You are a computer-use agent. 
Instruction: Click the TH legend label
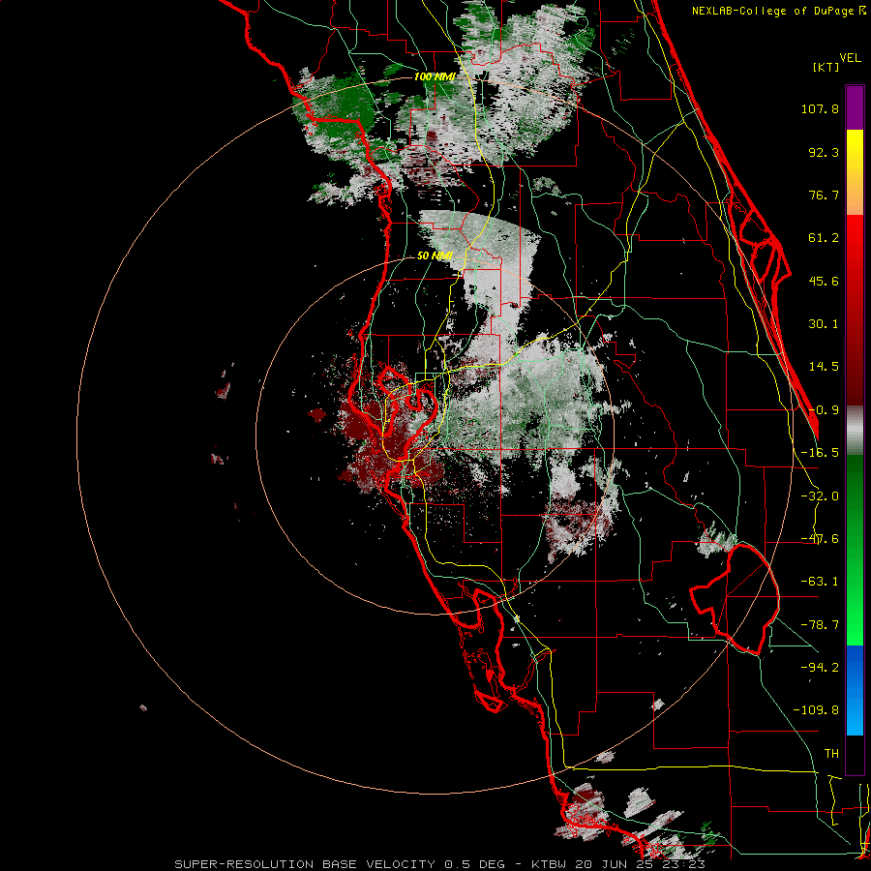831,754
